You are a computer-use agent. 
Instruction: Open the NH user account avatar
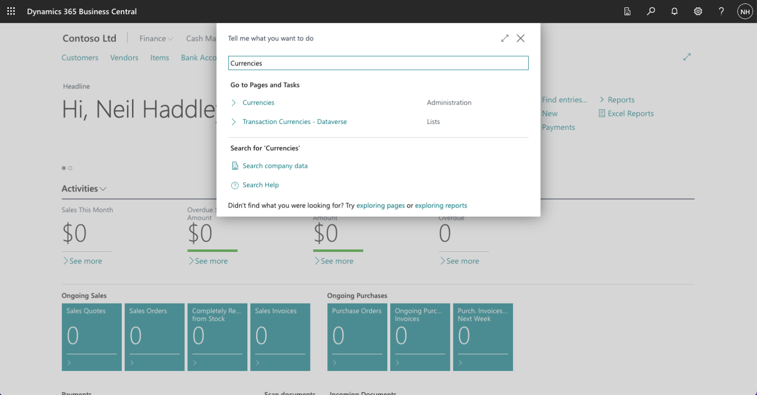coord(745,11)
